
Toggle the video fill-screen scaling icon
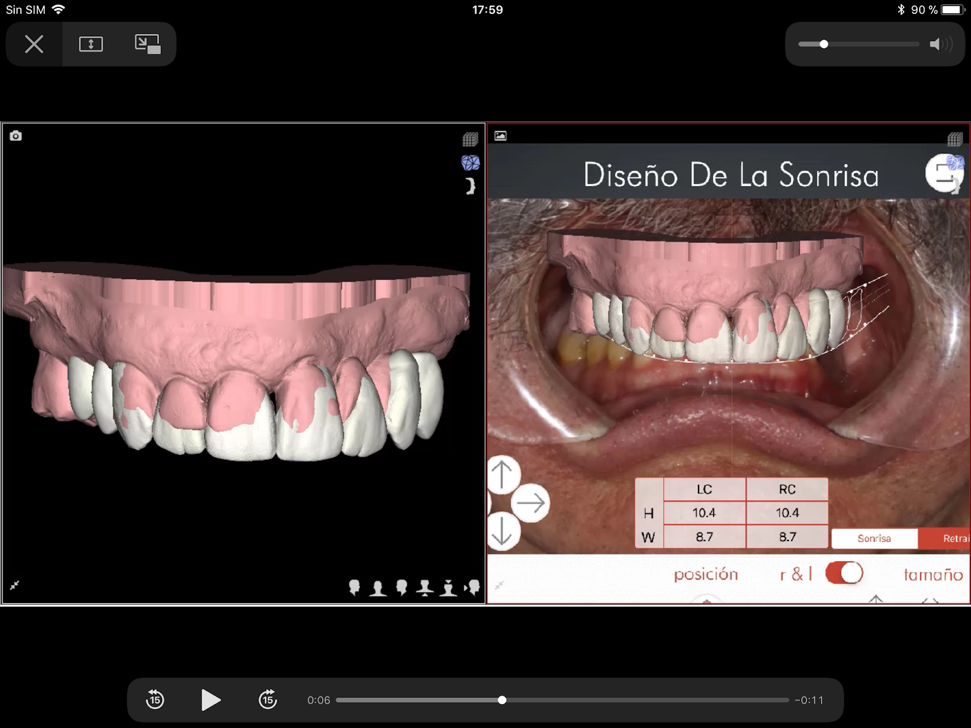click(91, 44)
